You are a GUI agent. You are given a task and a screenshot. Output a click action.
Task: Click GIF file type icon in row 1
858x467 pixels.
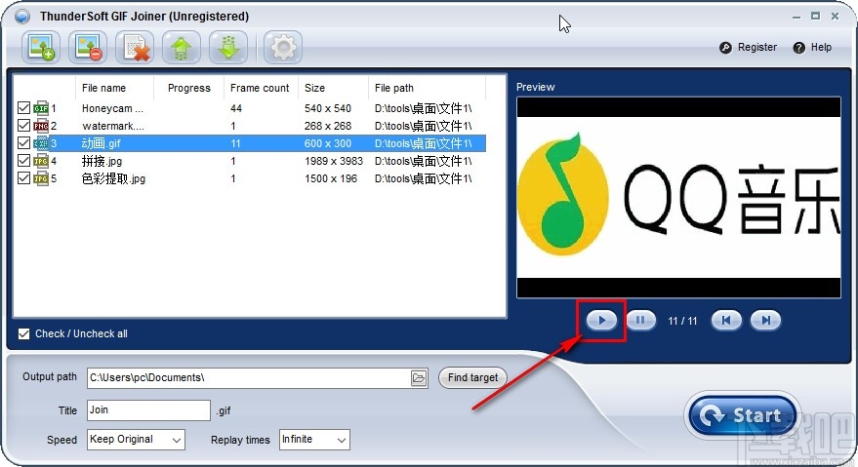[41, 108]
